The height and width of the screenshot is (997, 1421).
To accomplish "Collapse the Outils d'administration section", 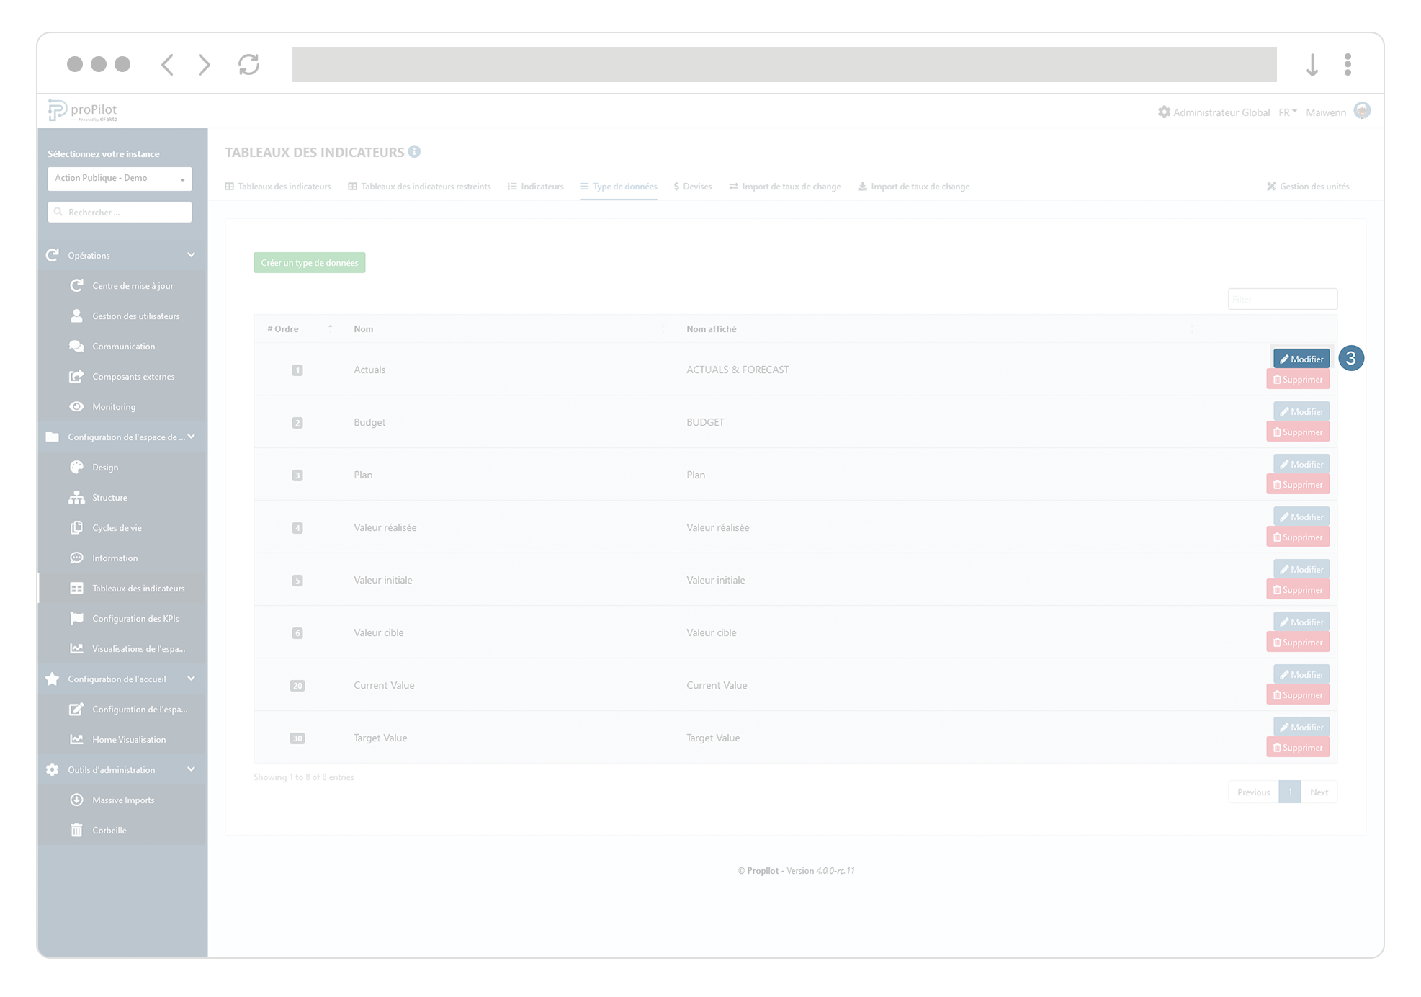I will 191,769.
